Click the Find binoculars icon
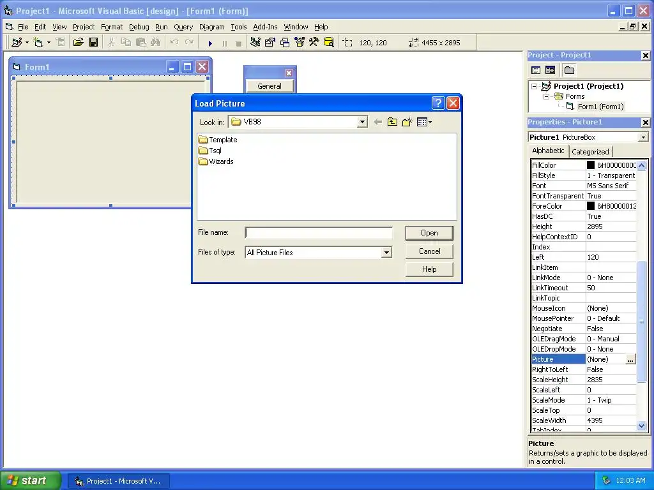This screenshot has height=490, width=654. [156, 42]
